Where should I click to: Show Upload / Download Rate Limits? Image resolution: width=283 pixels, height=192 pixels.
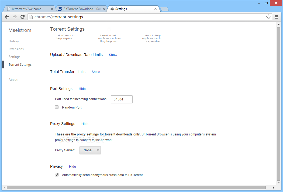[x=113, y=55]
